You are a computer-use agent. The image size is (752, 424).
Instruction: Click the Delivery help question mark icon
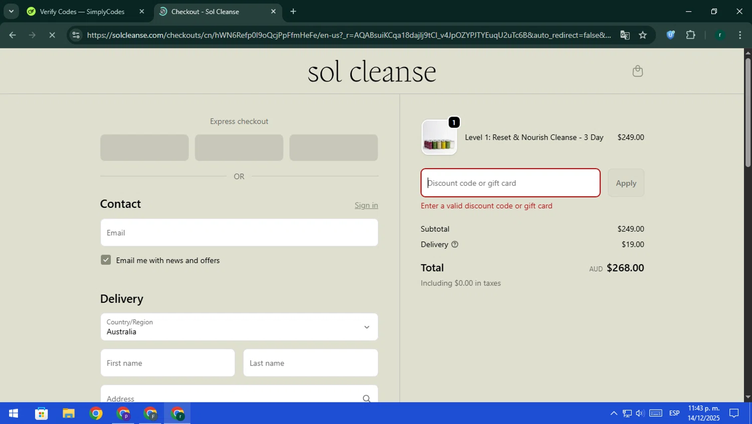(x=455, y=244)
